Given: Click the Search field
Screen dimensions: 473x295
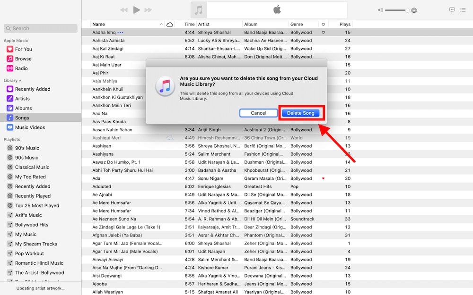Looking at the screenshot, I should pos(40,28).
